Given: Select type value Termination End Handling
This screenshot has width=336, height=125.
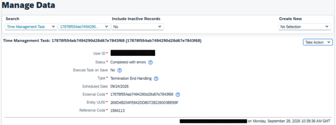Looking at the screenshot, I should click(131, 78).
